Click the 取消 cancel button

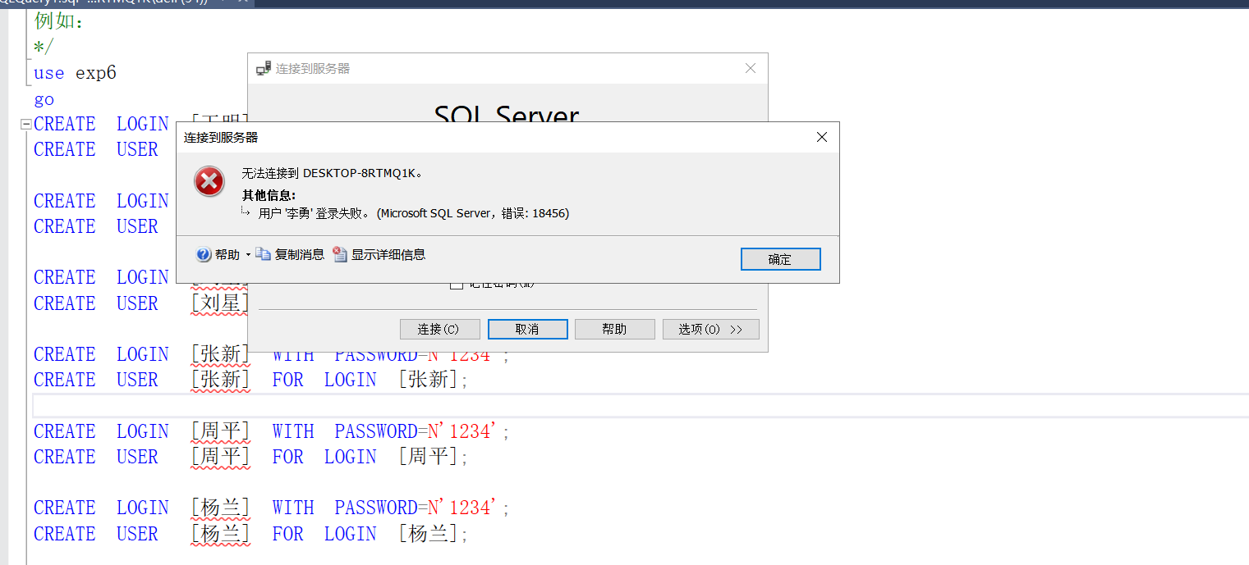click(x=527, y=329)
